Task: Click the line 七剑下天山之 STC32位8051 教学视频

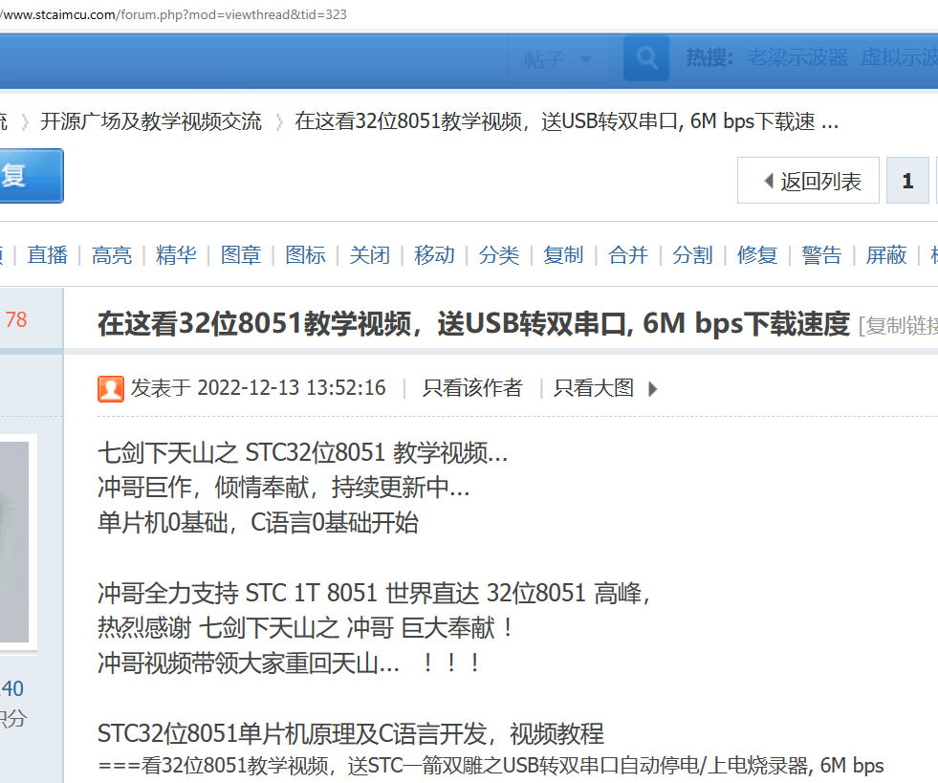Action: [303, 453]
